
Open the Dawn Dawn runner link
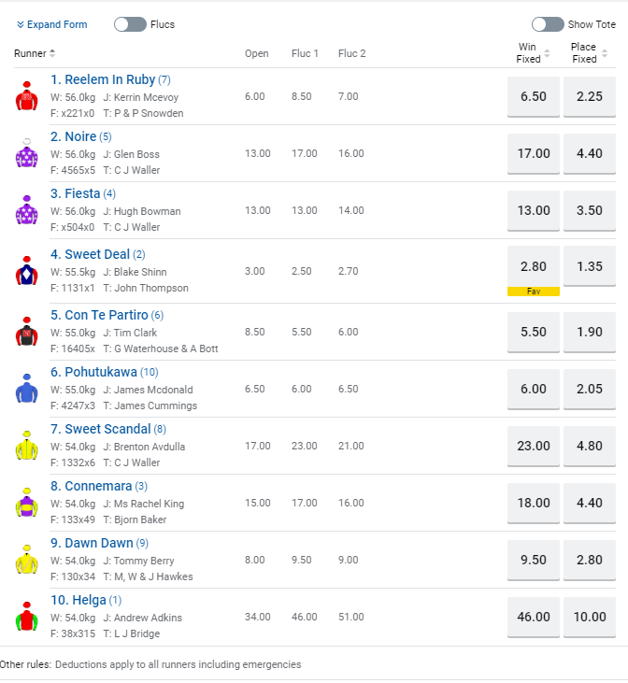92,543
